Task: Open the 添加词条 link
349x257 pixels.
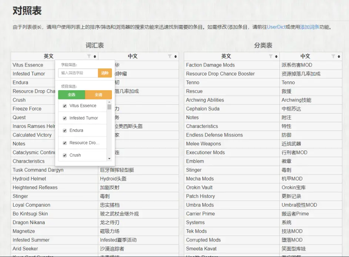Action: pyautogui.click(x=310, y=27)
